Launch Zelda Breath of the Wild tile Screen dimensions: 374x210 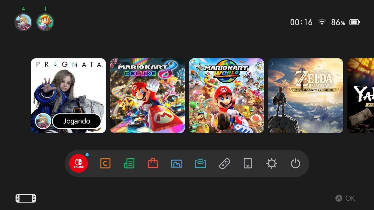tap(306, 96)
